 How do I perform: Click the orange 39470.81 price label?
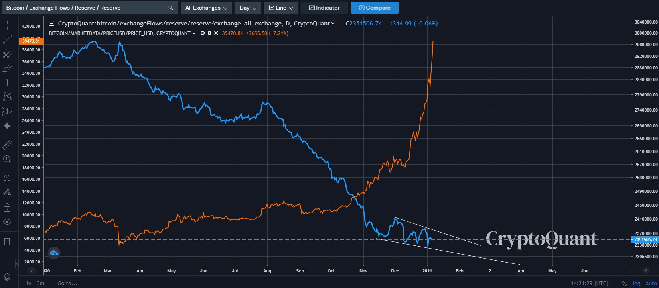tap(31, 41)
